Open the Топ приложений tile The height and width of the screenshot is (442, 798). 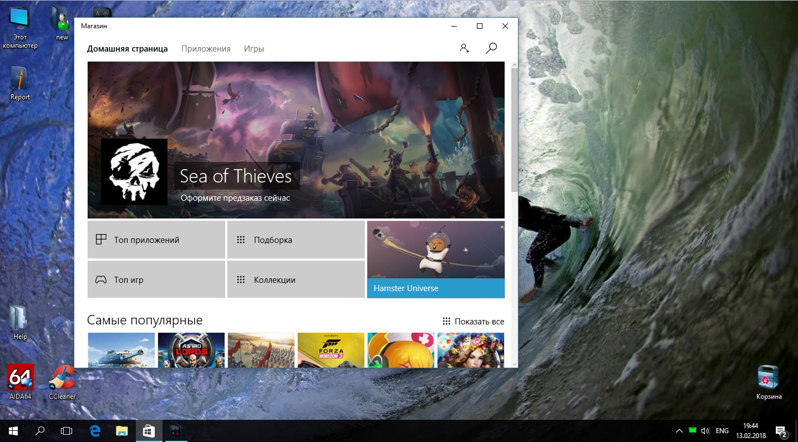pos(156,240)
